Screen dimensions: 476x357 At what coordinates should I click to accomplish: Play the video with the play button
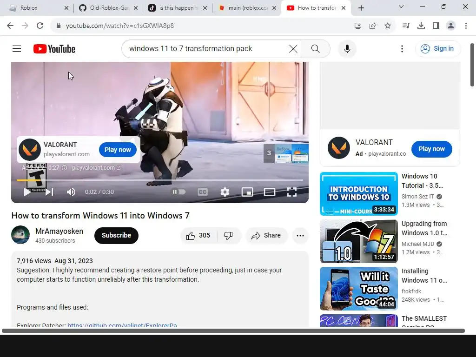27,192
